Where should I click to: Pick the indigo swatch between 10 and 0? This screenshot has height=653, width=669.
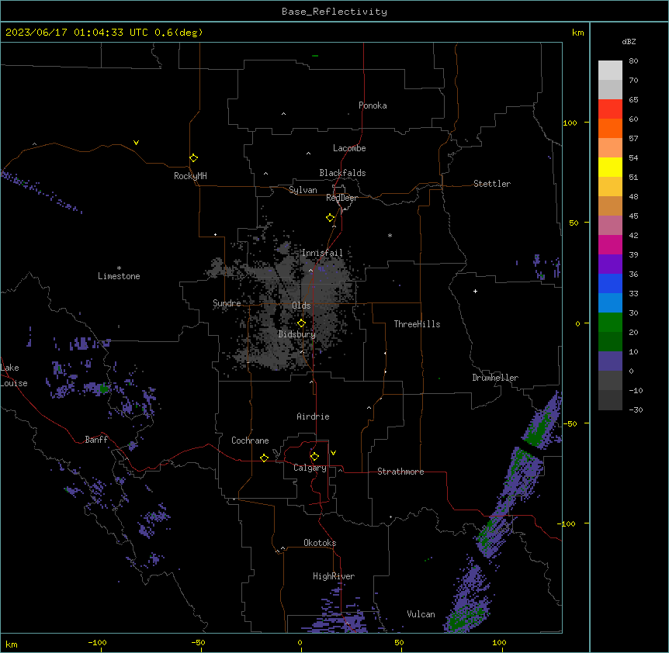(x=610, y=361)
